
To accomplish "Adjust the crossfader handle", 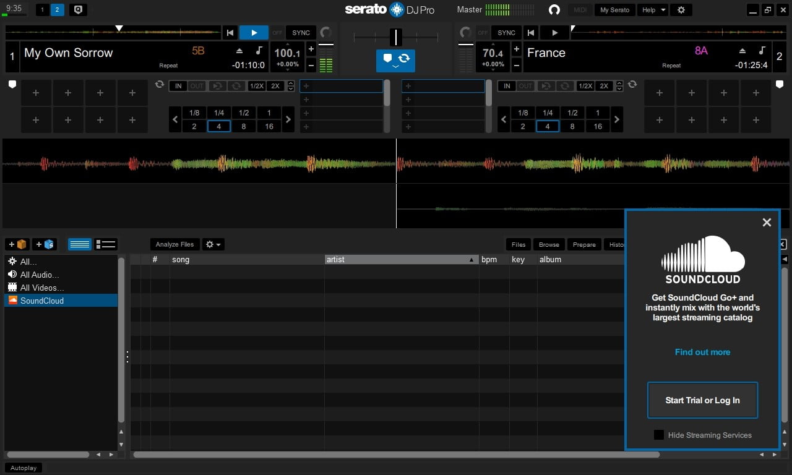I will click(396, 37).
